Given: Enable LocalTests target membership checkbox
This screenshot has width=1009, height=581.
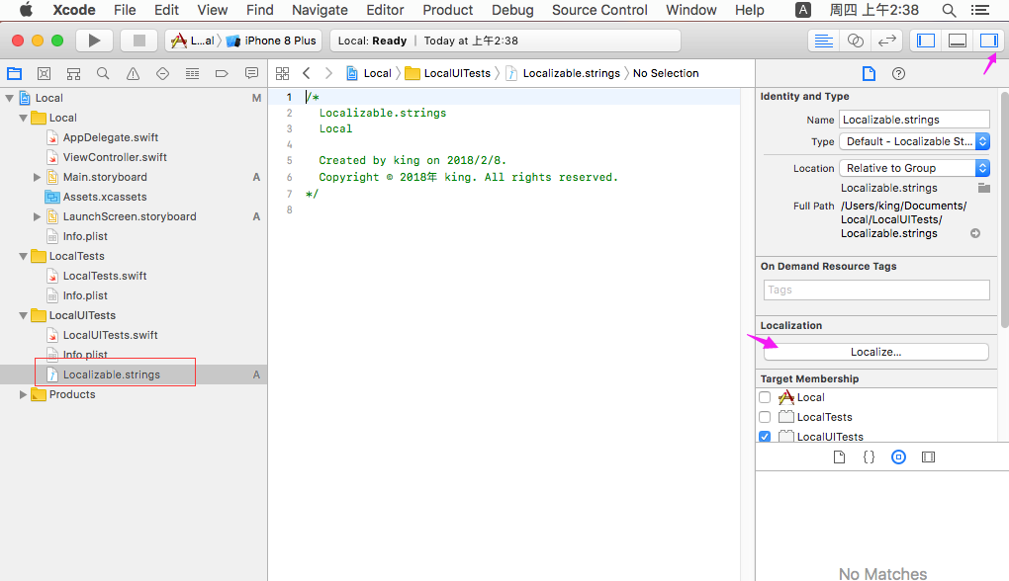Looking at the screenshot, I should point(765,417).
